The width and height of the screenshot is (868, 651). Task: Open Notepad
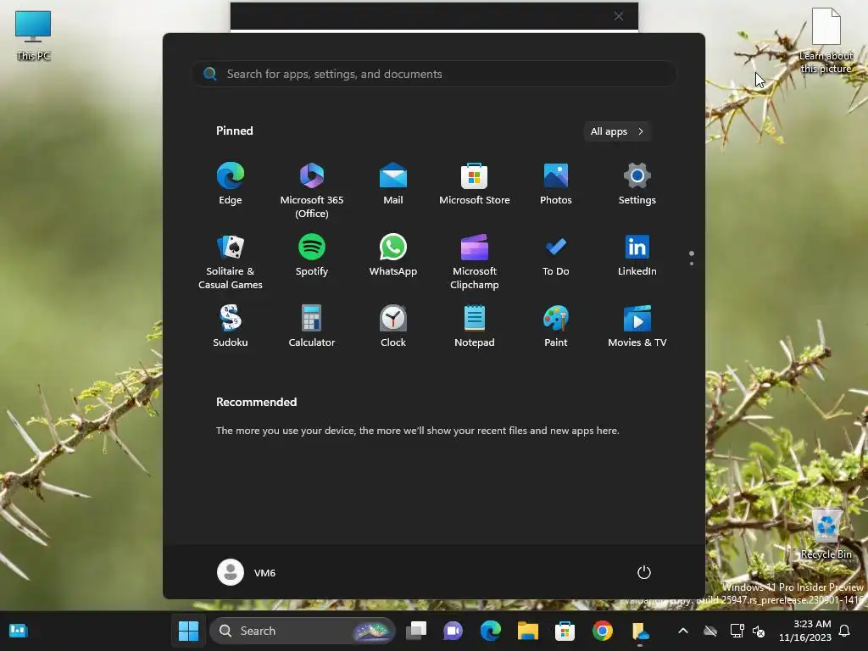(x=475, y=326)
